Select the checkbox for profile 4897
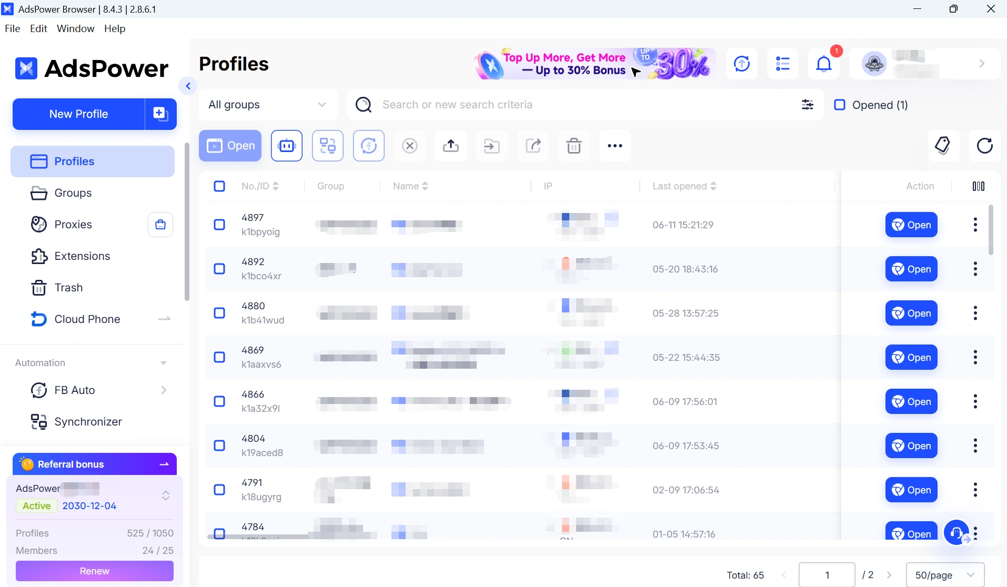This screenshot has height=587, width=1007. [x=219, y=225]
